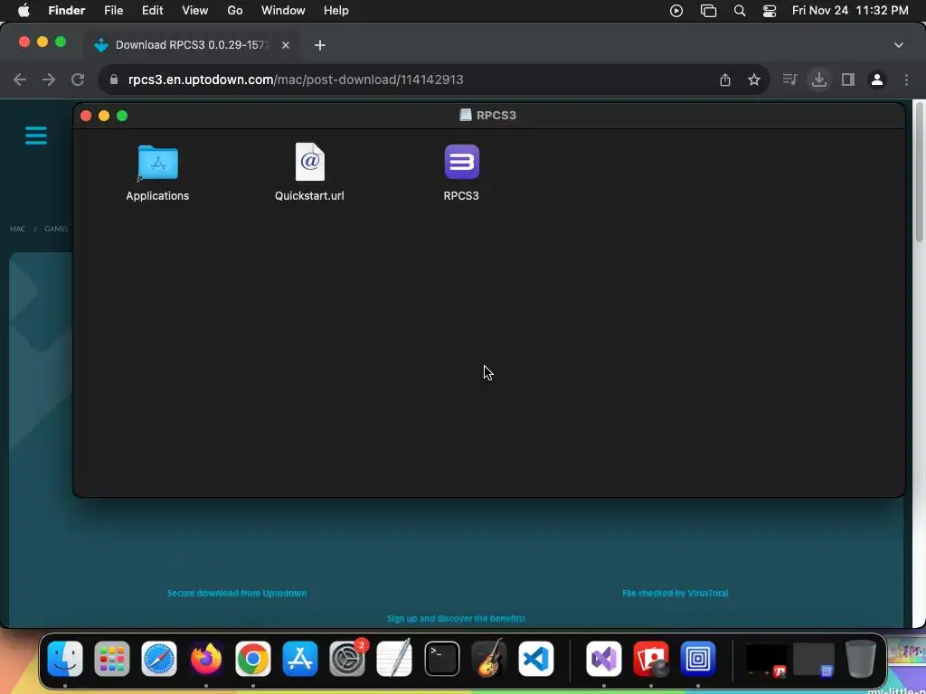Open the blue concentric-squares app in Dock
Screen dimensions: 926x694
(x=697, y=659)
